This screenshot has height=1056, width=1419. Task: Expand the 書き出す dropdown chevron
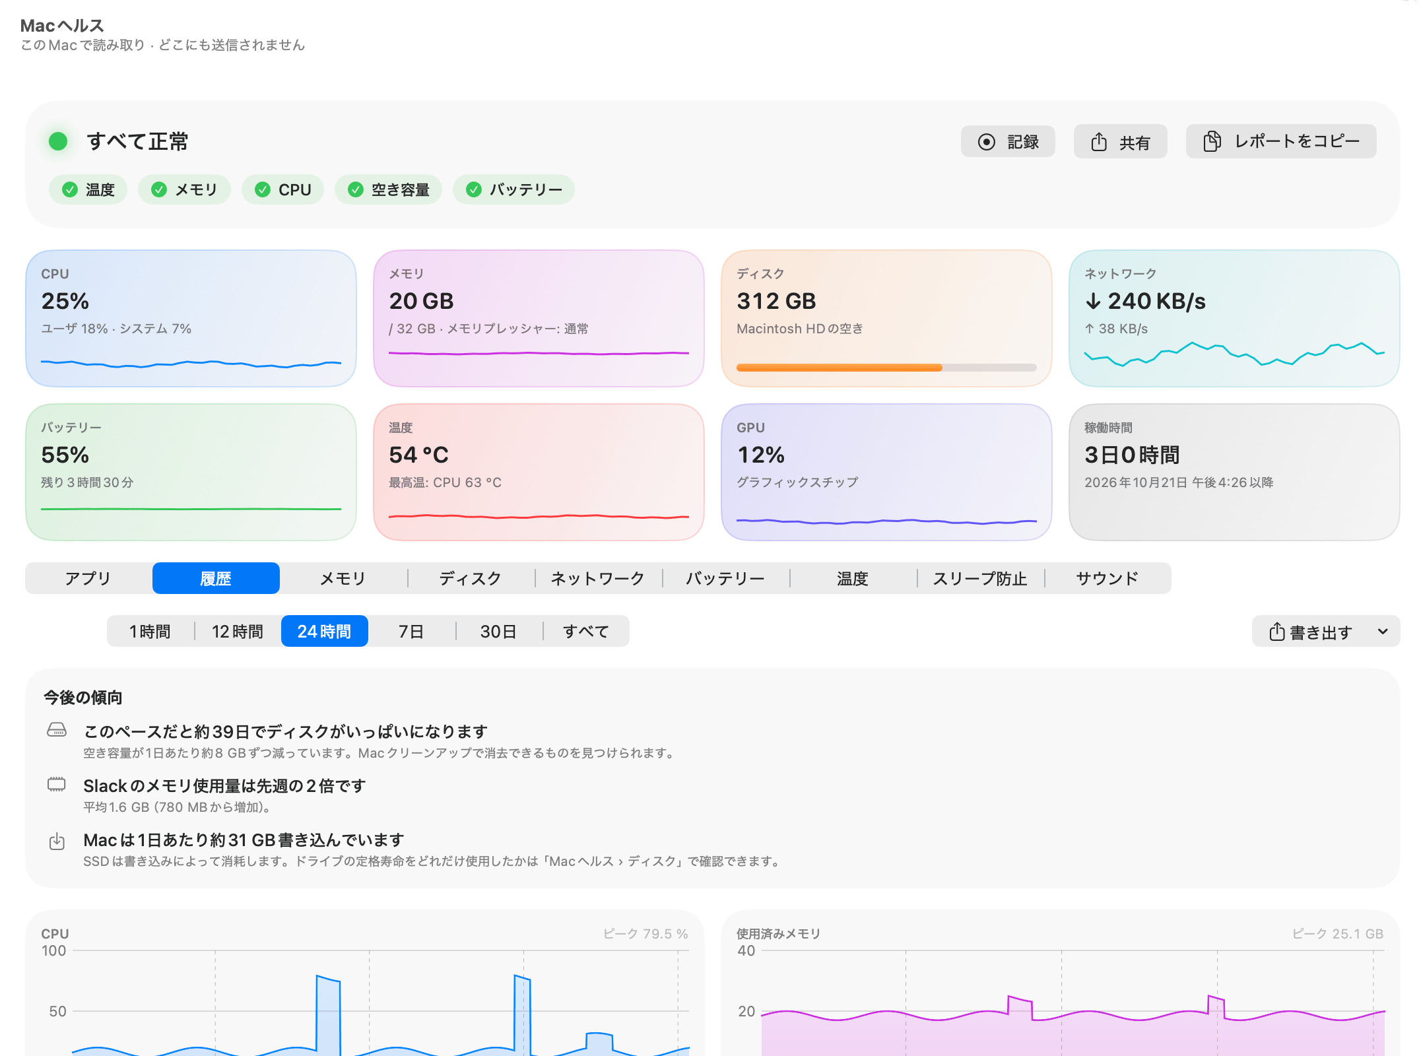(x=1383, y=632)
